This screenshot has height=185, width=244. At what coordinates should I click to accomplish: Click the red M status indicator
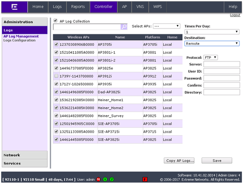point(99,180)
